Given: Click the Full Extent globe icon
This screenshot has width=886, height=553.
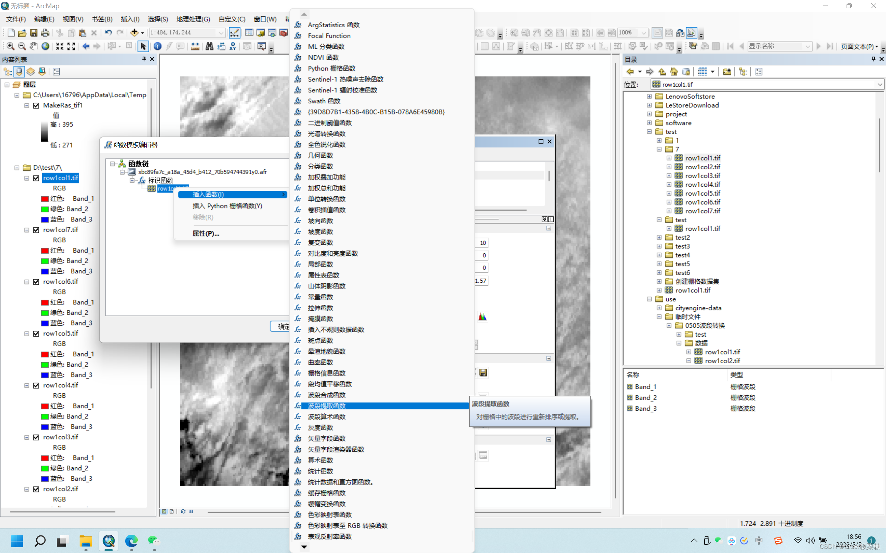Looking at the screenshot, I should 45,46.
